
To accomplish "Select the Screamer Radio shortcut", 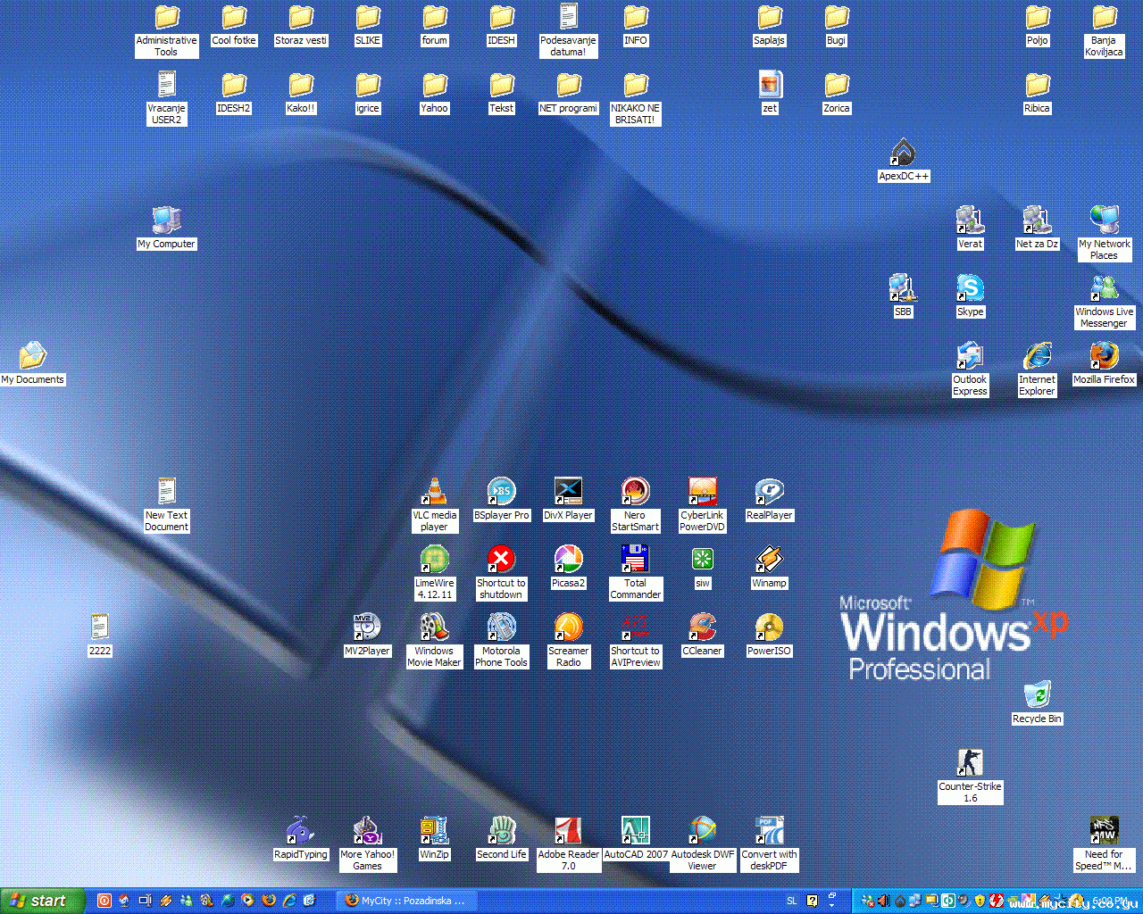I will (x=569, y=628).
